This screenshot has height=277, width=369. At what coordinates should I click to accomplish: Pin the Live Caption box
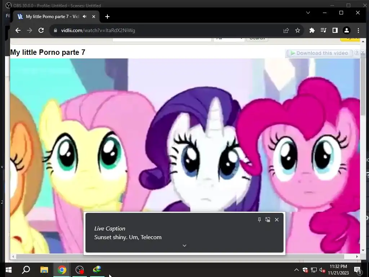pos(259,220)
